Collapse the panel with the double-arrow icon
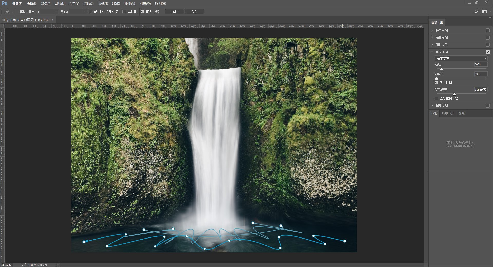This screenshot has height=267, width=493. click(490, 18)
